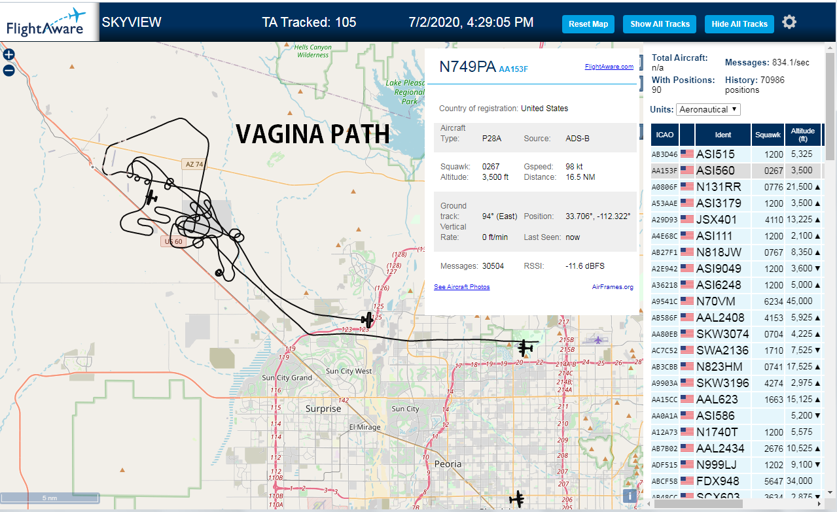Click the SKYVIEW title text

point(132,22)
